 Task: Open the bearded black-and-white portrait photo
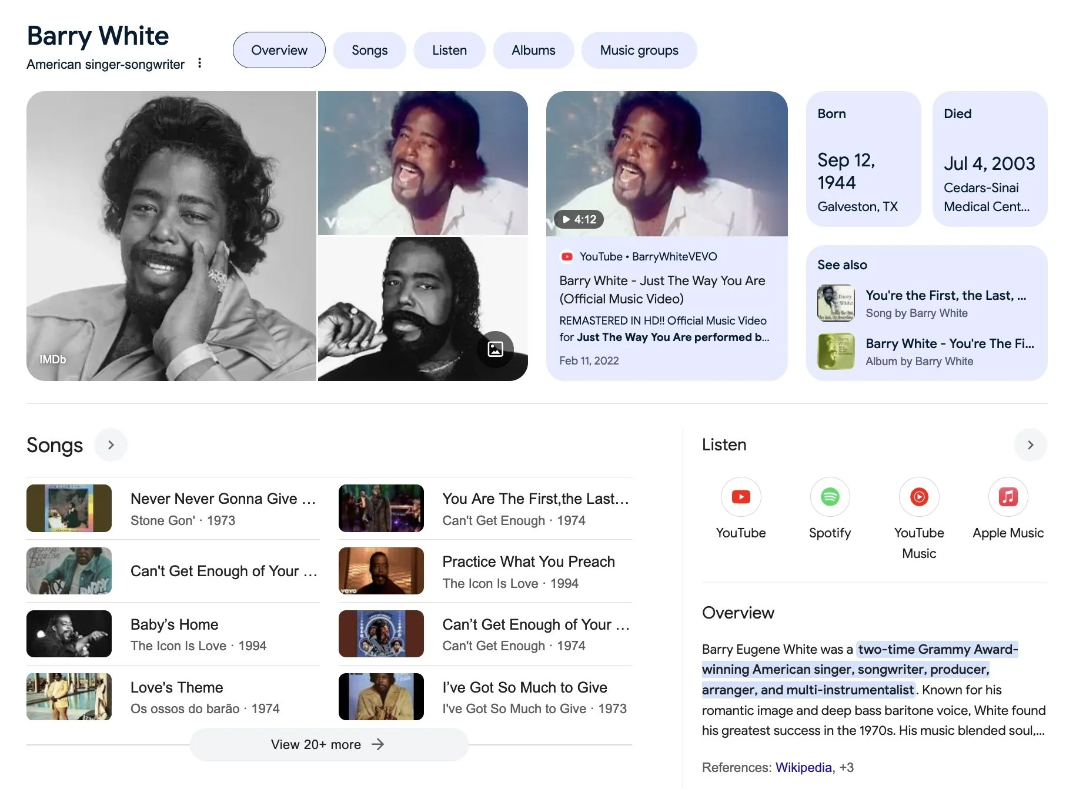[x=423, y=309]
